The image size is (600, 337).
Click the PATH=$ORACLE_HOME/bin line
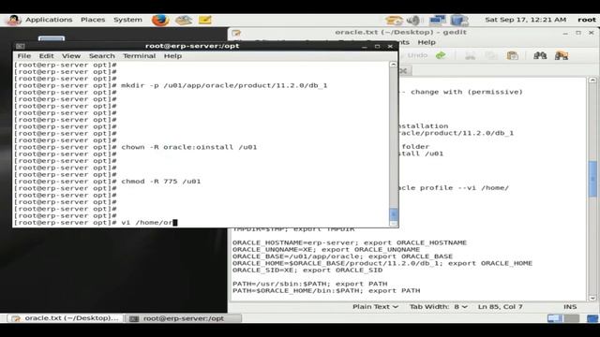click(326, 291)
